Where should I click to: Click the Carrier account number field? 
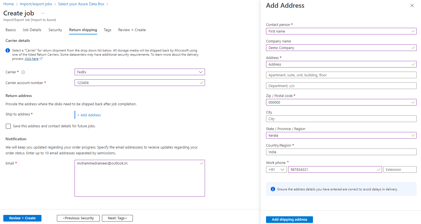coord(140,83)
